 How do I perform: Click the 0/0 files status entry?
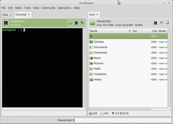(104, 113)
